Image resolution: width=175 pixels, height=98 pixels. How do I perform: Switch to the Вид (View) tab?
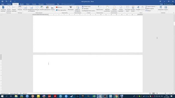pyautogui.click(x=58, y=4)
